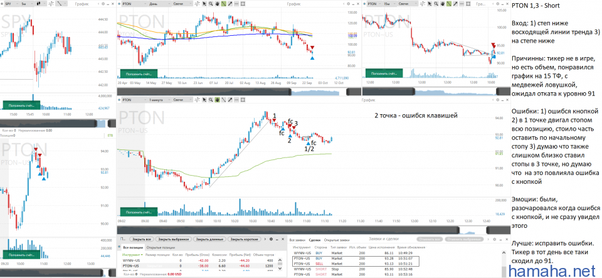Image resolution: width=602 pixels, height=278 pixels.
Task: Click Закрыть короткие button
Action: [x=245, y=239]
